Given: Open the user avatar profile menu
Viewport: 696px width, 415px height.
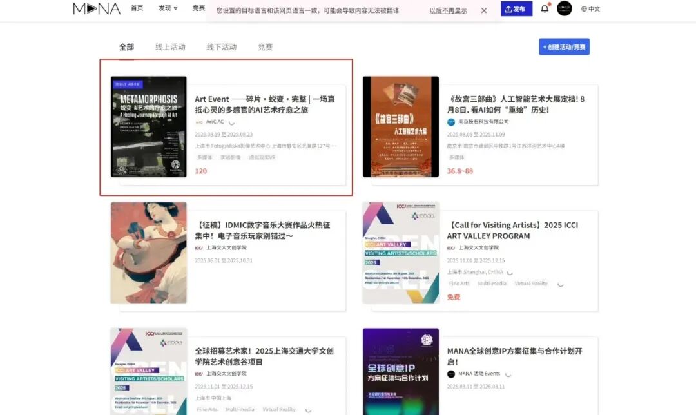Looking at the screenshot, I should pyautogui.click(x=564, y=8).
